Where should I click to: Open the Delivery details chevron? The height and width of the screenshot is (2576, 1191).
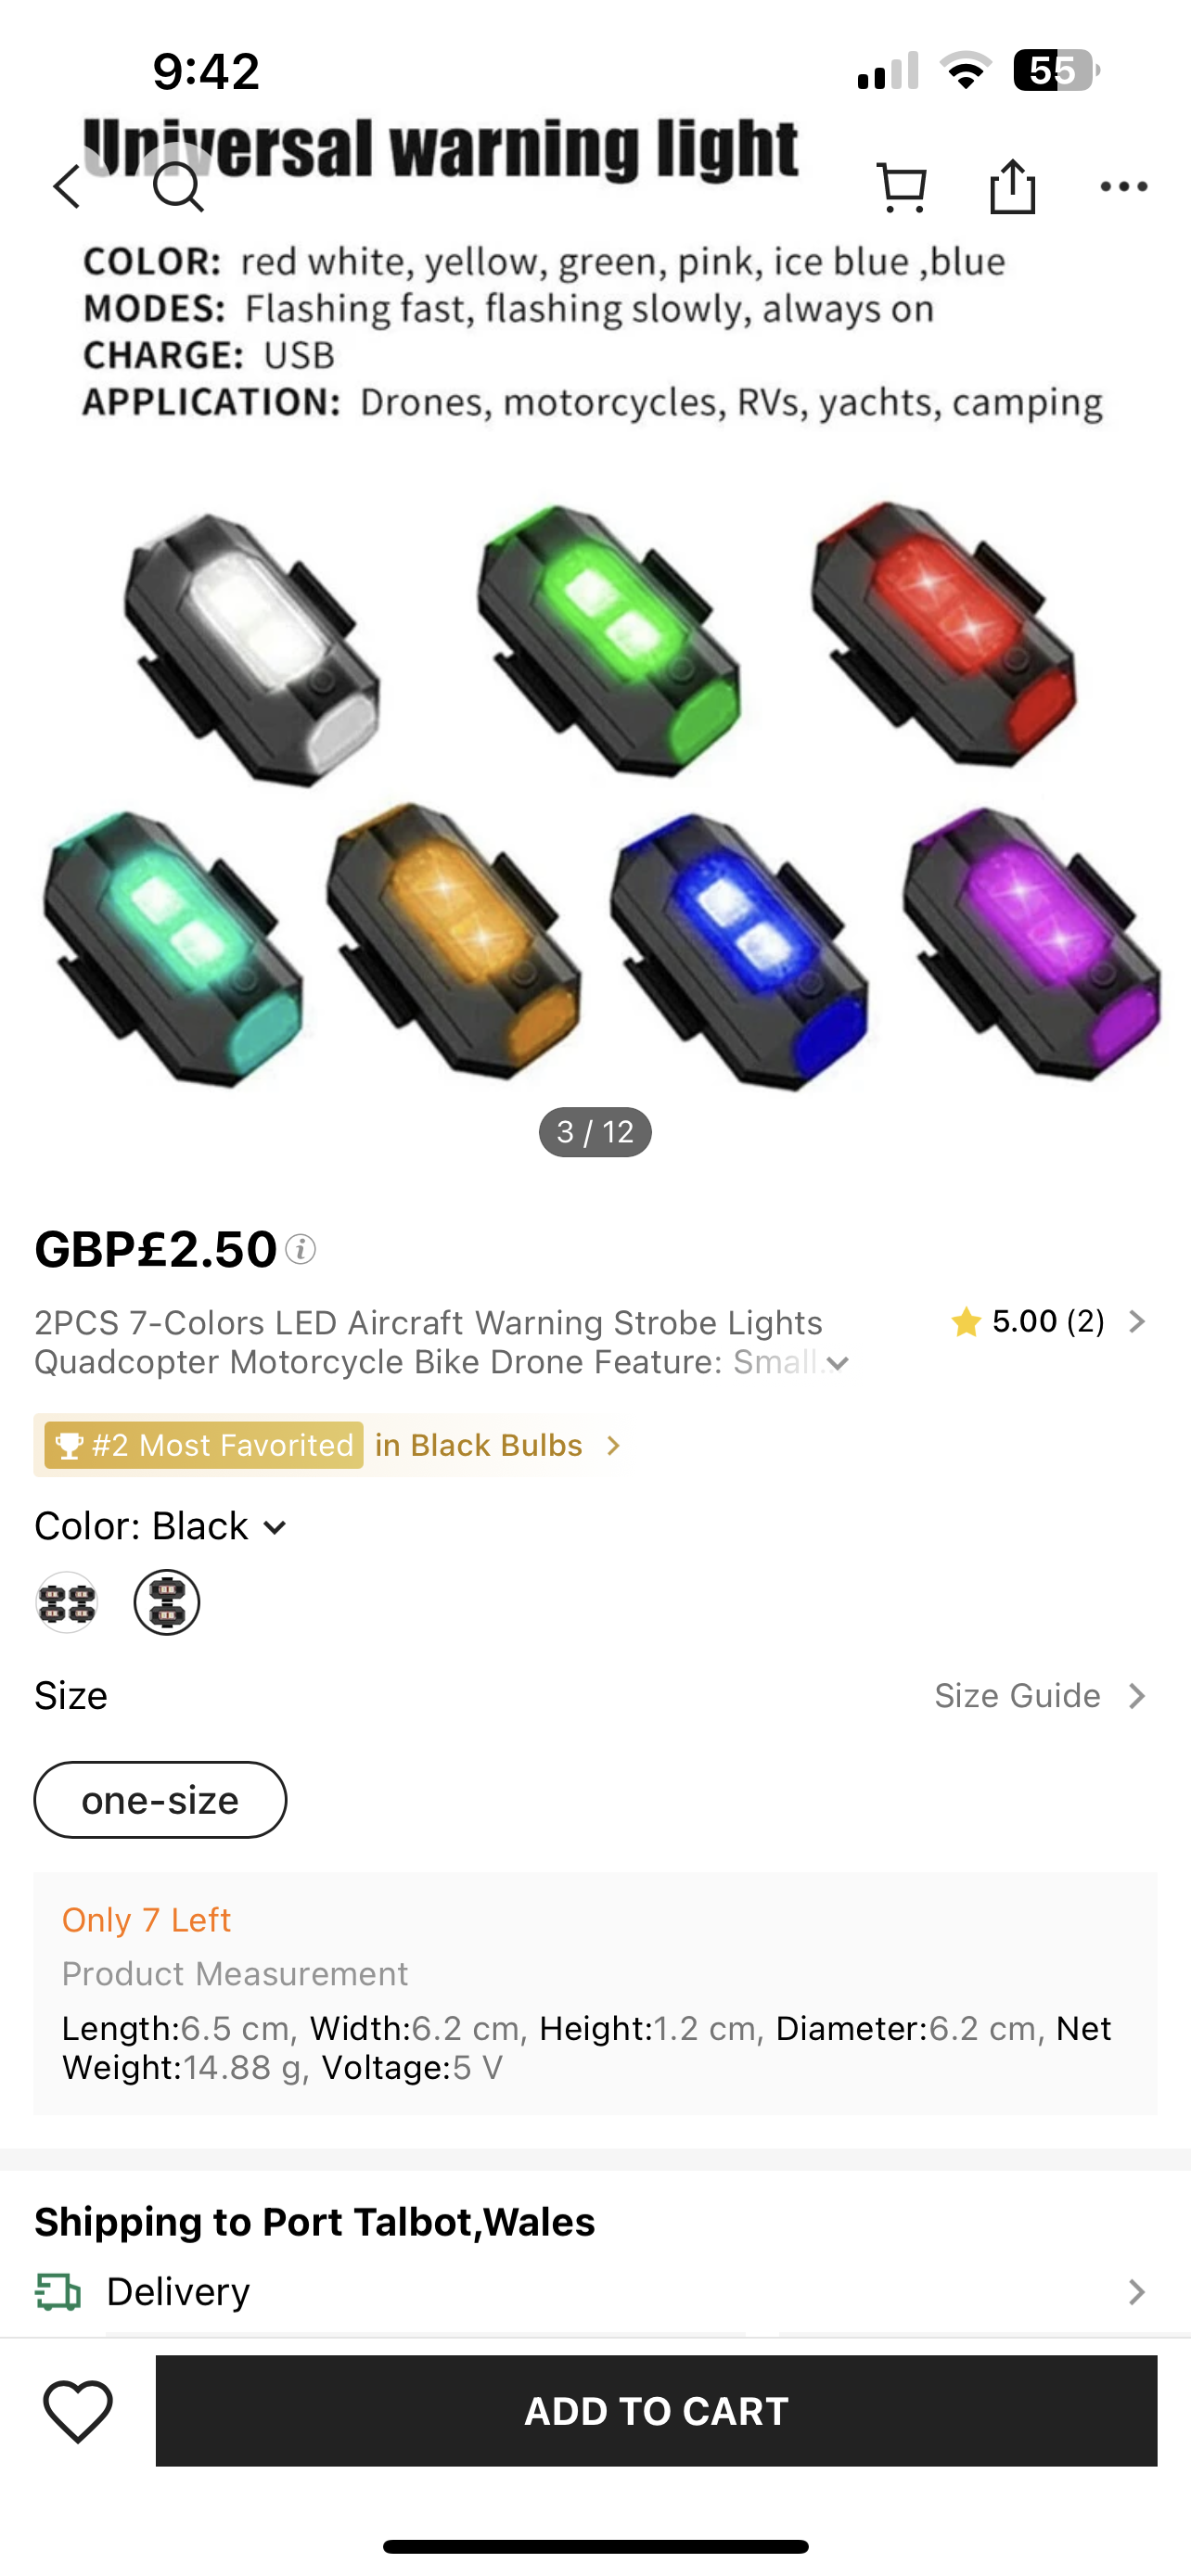pos(1136,2292)
